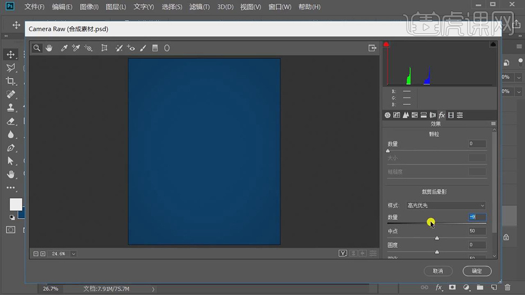Open the zoom level dropdown at 24.6%
The width and height of the screenshot is (525, 295).
pyautogui.click(x=73, y=254)
